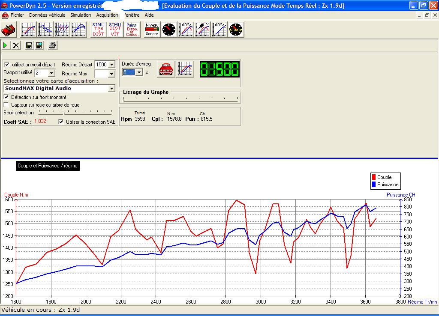439x316 pixels.
Task: Launch SIMU TPS DIST simulation
Action: 99,30
